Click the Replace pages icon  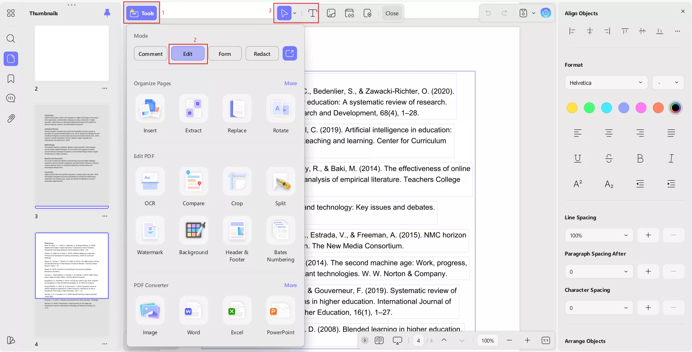coord(237,108)
